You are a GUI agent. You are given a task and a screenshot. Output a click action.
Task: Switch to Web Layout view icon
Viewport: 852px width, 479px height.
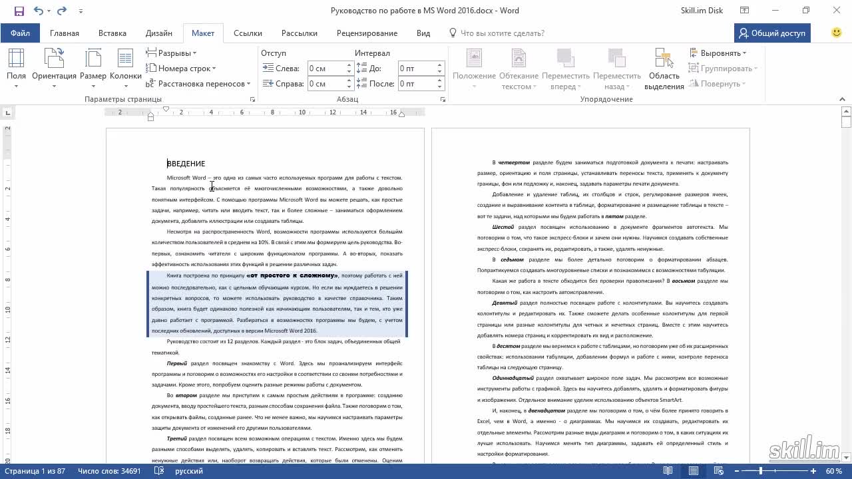click(x=719, y=471)
